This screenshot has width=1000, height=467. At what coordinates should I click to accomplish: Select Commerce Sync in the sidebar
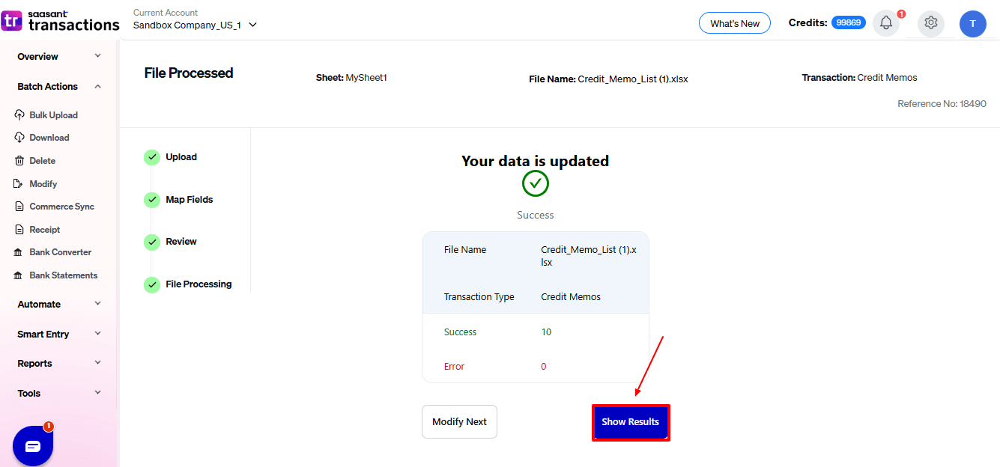(x=61, y=206)
